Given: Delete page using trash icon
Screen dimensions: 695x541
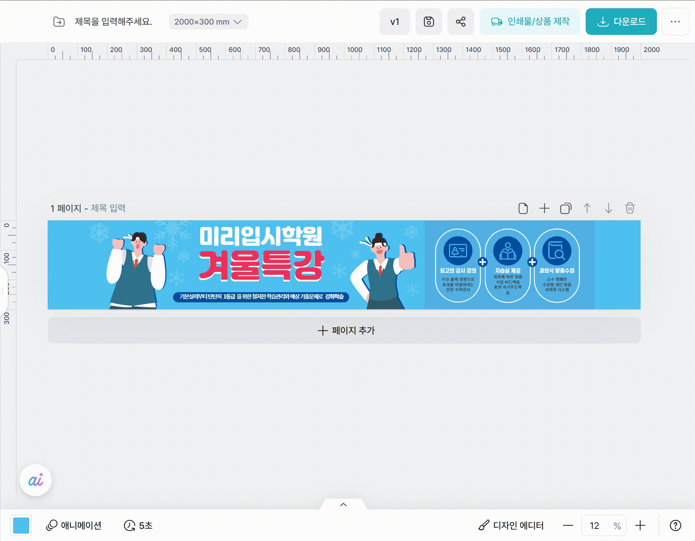Looking at the screenshot, I should tap(629, 208).
